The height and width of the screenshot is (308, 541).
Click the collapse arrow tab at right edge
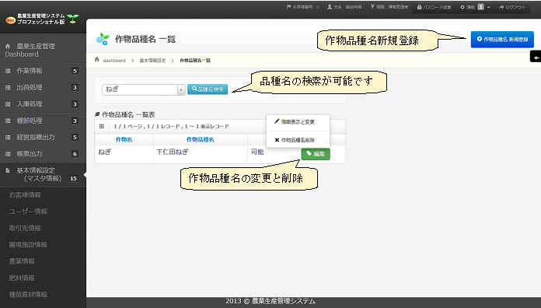tap(536, 57)
